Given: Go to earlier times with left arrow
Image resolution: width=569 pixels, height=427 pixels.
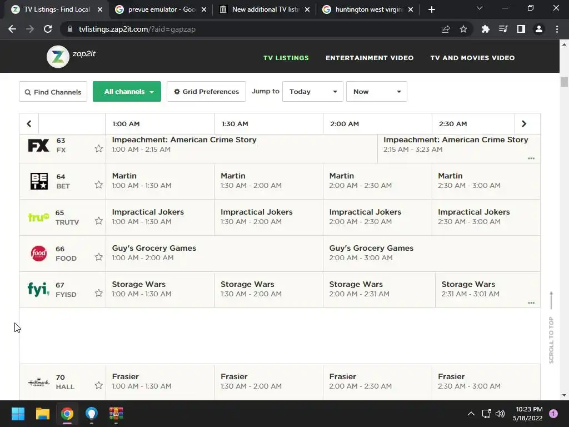Looking at the screenshot, I should click(x=29, y=124).
